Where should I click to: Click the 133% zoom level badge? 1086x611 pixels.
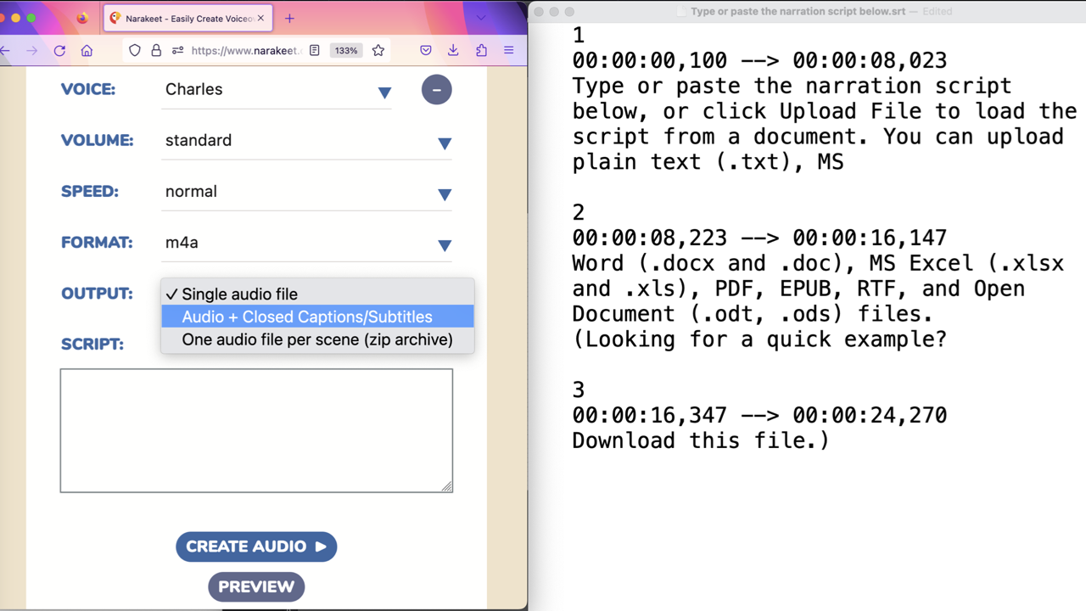click(346, 50)
